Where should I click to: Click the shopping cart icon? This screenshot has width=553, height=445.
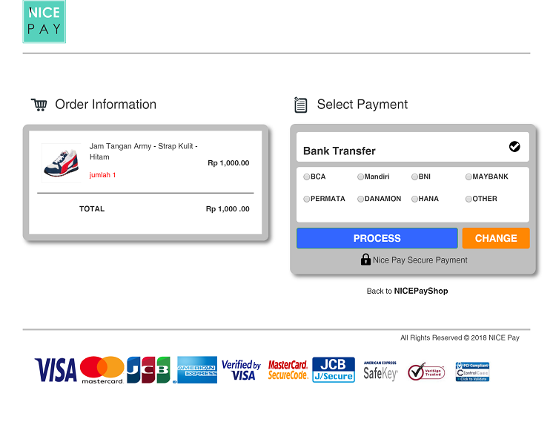click(x=39, y=105)
